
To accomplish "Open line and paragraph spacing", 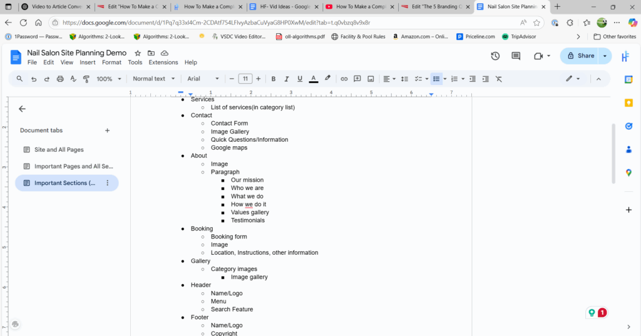I will pyautogui.click(x=404, y=79).
